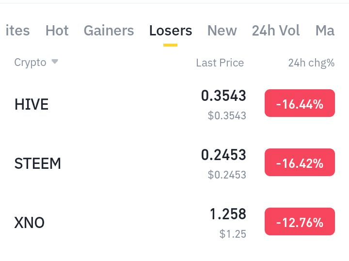
Task: Sort list by Last Price header
Action: point(220,63)
